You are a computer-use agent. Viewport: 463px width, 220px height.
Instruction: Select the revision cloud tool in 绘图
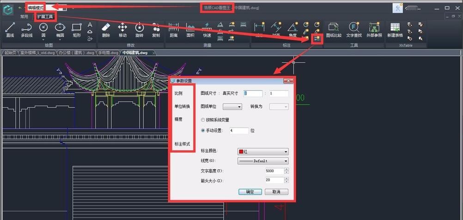tap(90, 31)
